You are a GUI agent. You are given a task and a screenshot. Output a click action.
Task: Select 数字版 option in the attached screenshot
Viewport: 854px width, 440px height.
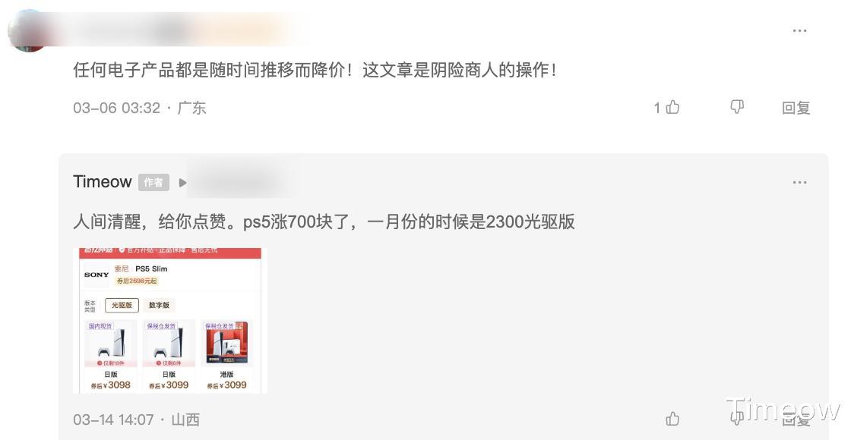[x=159, y=305]
